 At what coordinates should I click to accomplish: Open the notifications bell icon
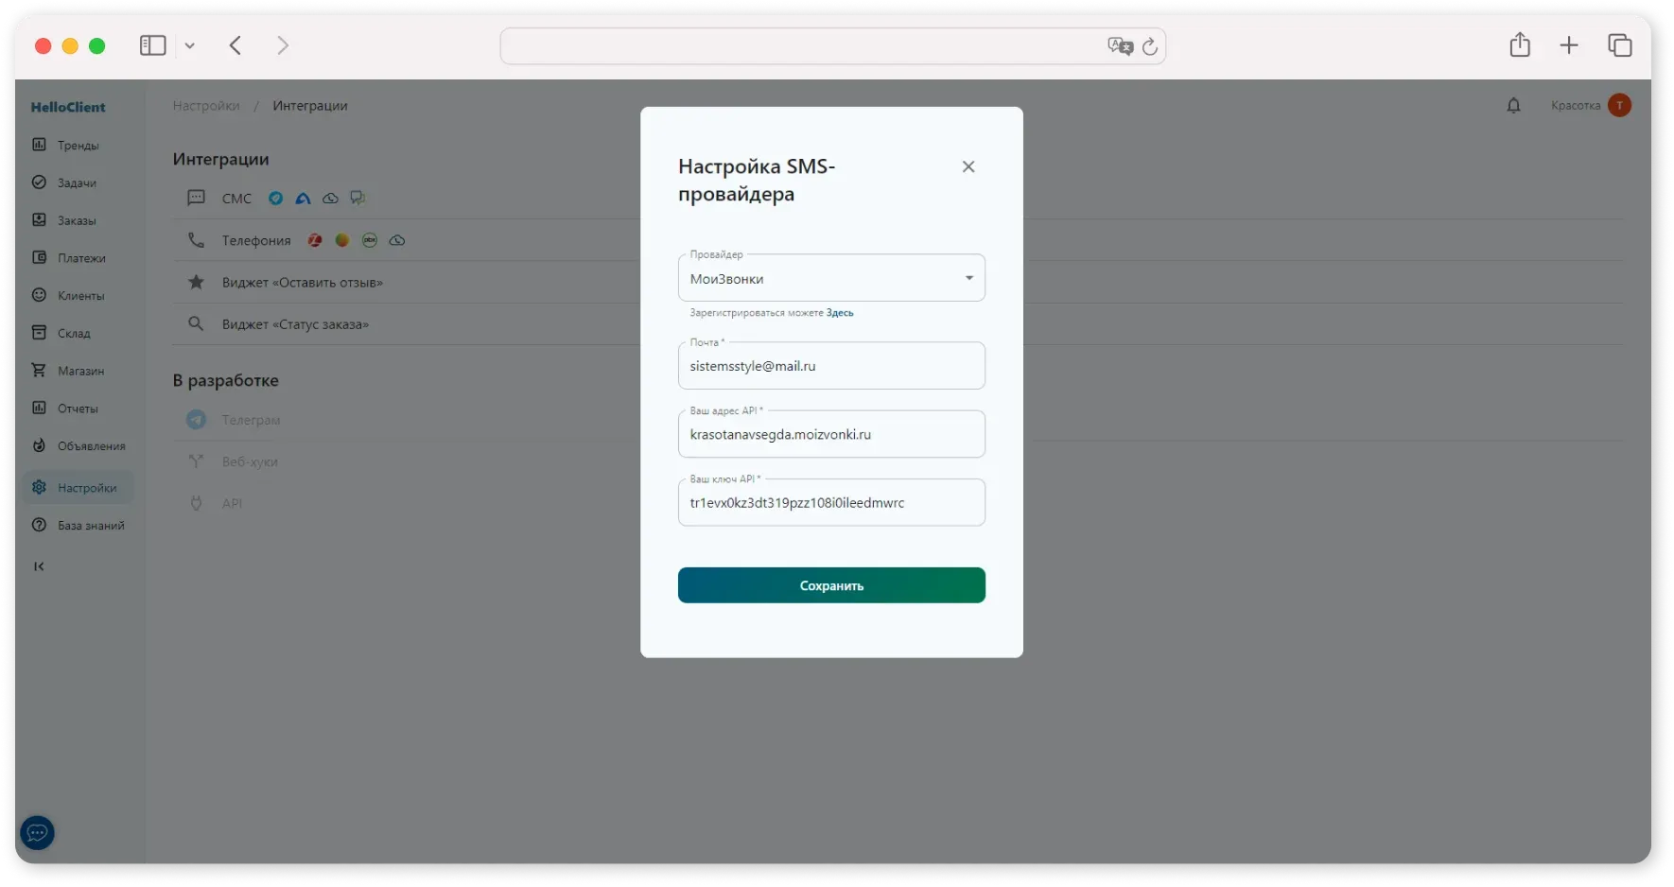click(1513, 106)
